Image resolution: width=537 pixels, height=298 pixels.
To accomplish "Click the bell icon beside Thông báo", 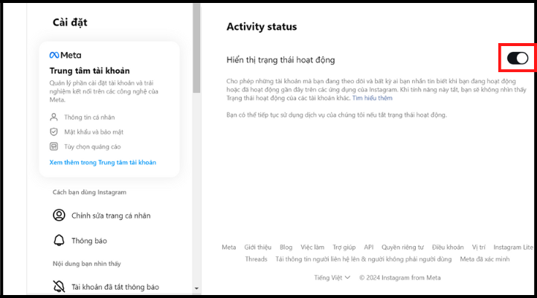I will tap(59, 241).
